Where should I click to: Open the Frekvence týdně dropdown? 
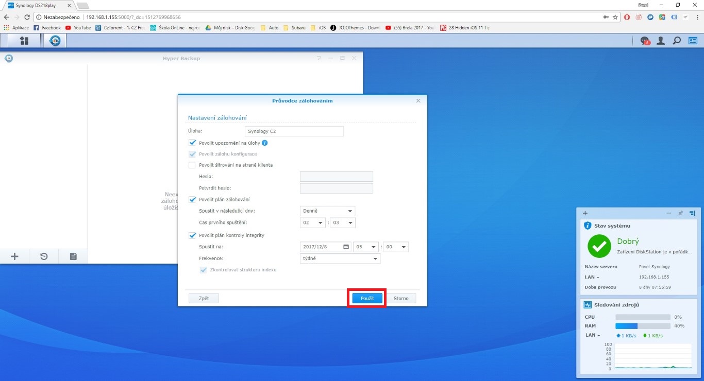340,258
